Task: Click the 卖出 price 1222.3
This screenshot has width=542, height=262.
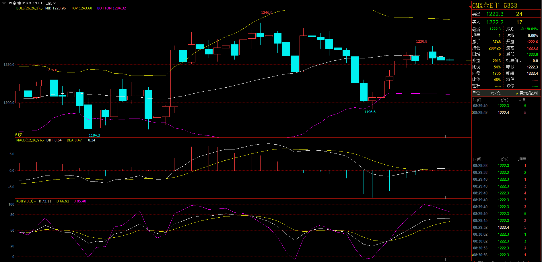Action: click(x=495, y=14)
